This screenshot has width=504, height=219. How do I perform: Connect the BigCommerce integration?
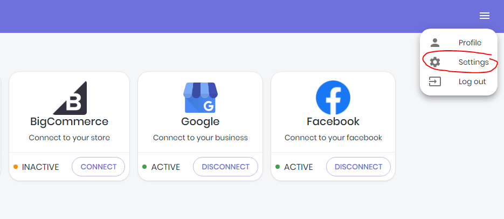pos(98,167)
